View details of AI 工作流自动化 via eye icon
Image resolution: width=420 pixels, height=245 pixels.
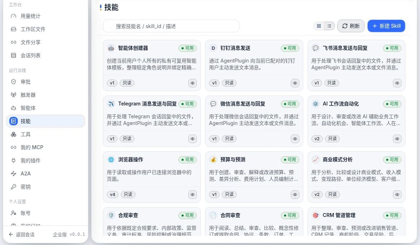point(397,139)
